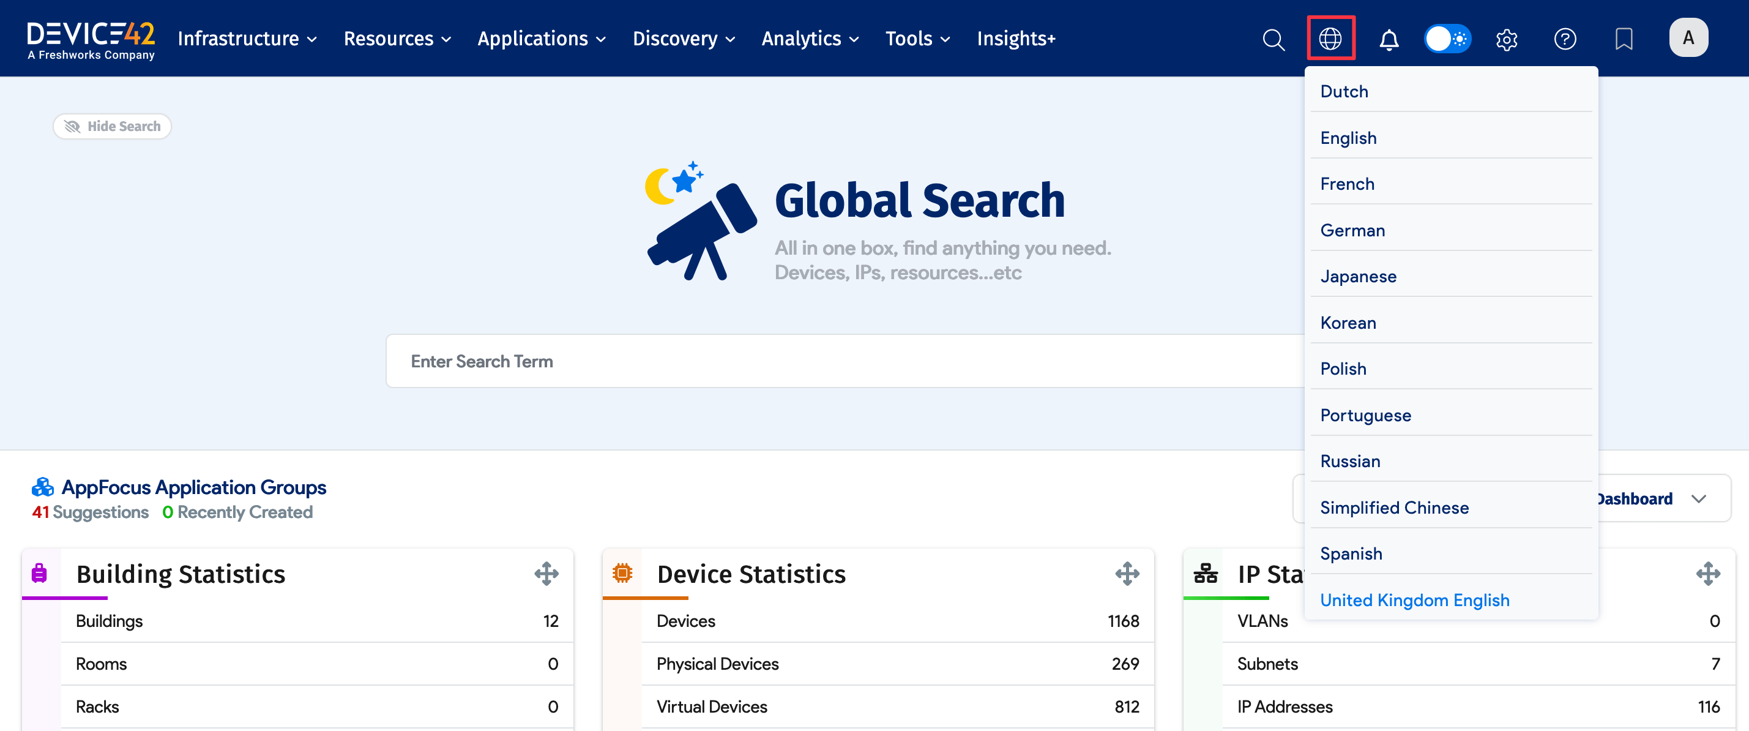This screenshot has height=731, width=1749.
Task: Select Japanese from language list
Action: coord(1358,277)
